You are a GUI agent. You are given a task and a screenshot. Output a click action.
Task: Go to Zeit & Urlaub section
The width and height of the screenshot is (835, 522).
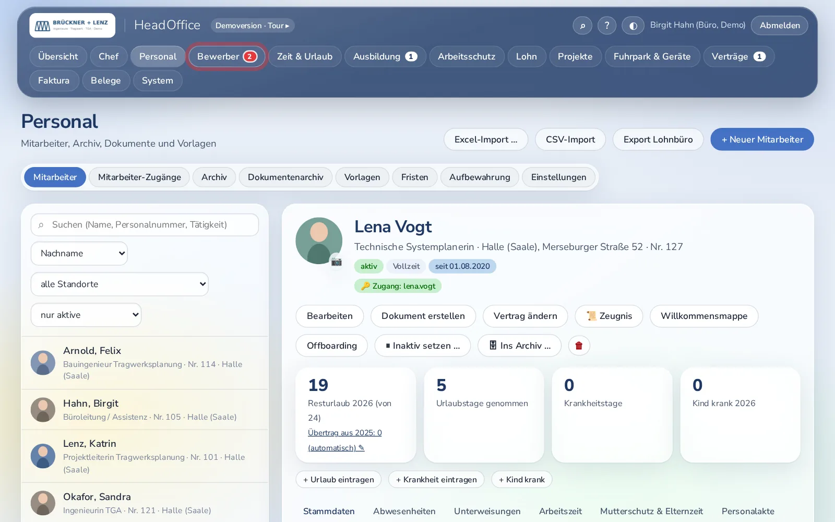tap(305, 56)
